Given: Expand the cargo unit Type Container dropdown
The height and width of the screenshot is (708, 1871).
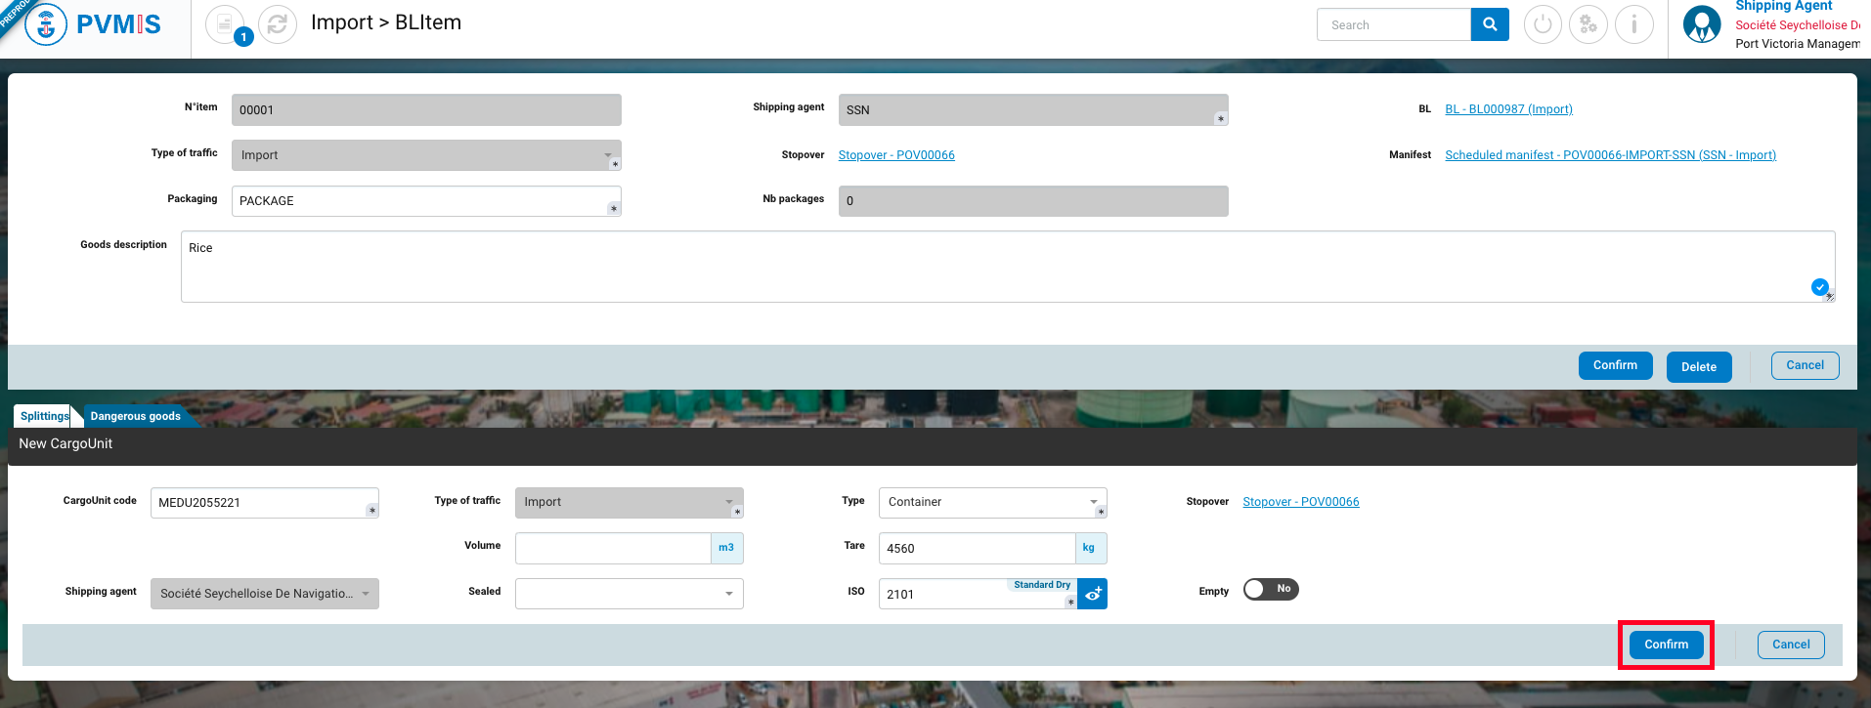Looking at the screenshot, I should pos(991,502).
